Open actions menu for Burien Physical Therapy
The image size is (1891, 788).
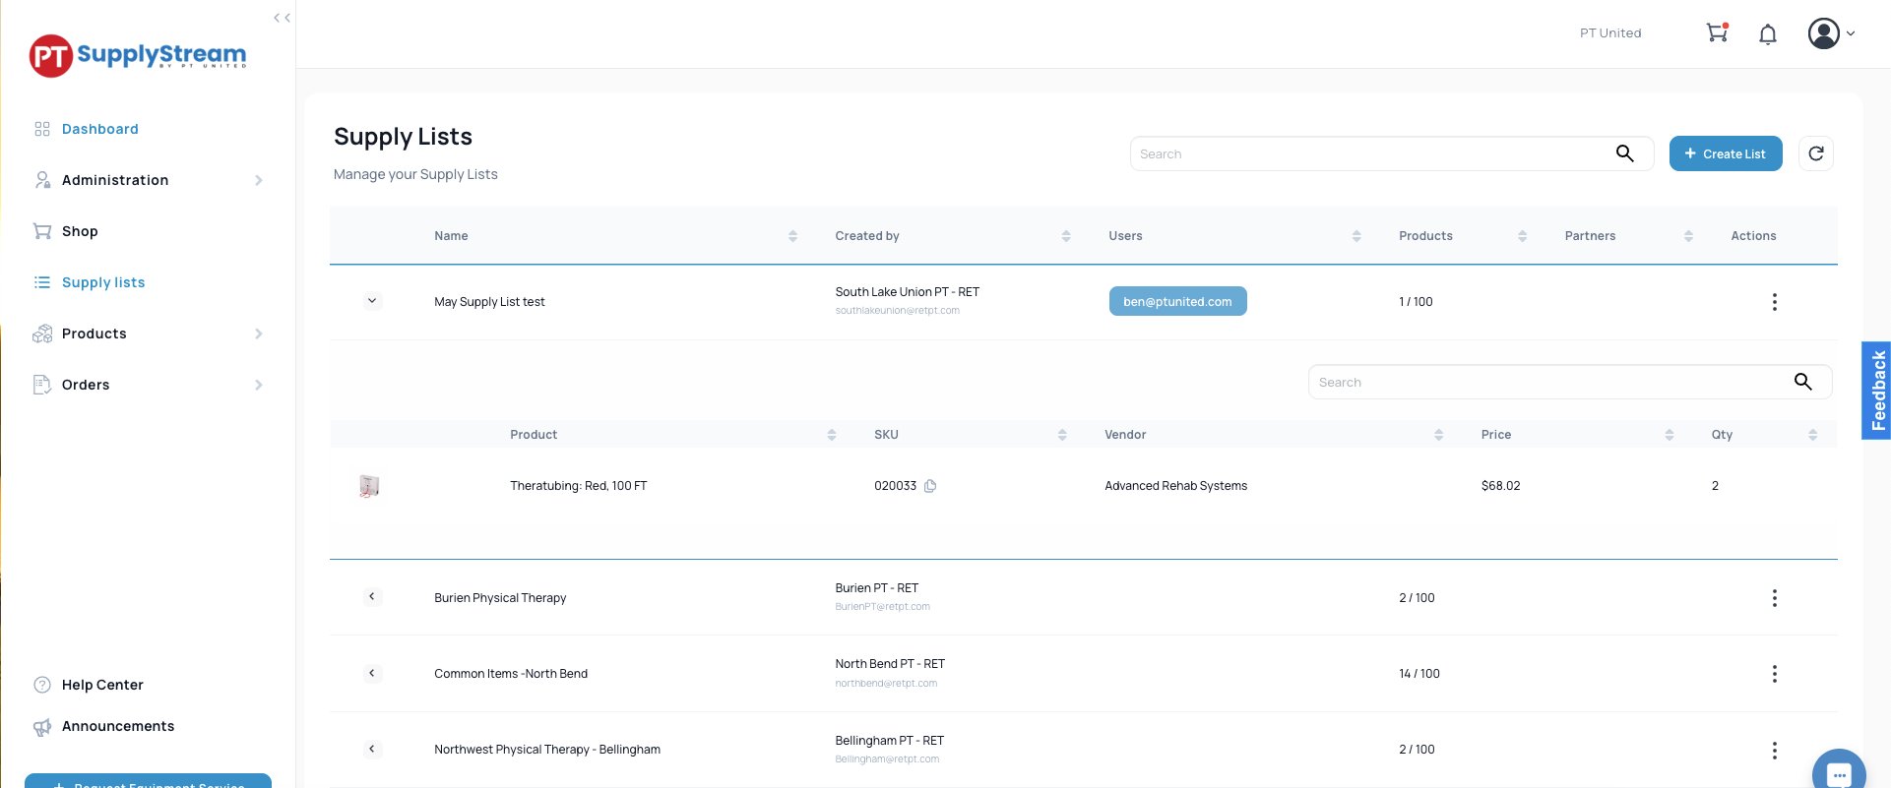1775,598
